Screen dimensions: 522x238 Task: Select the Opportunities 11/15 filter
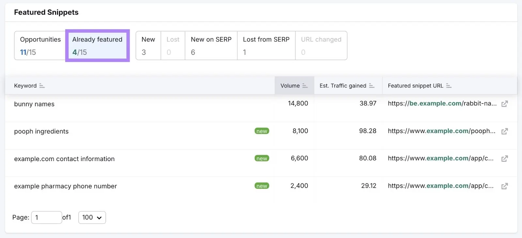coord(40,46)
